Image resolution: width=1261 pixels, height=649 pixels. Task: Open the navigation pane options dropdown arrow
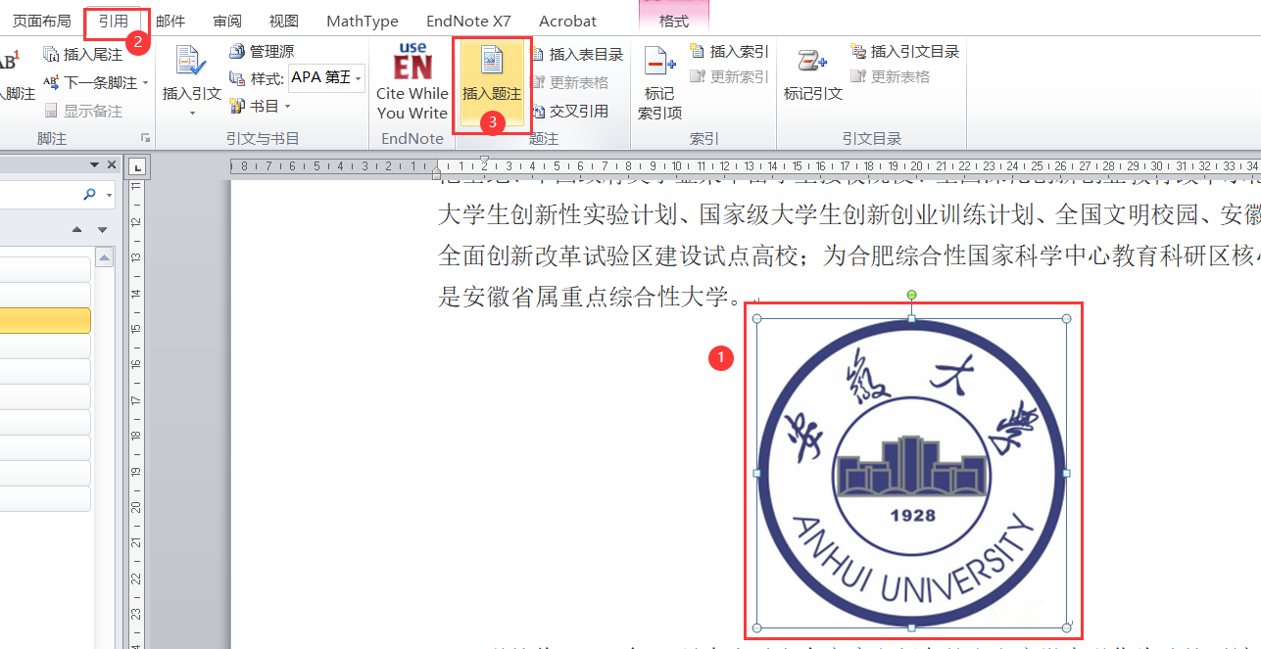pyautogui.click(x=95, y=164)
